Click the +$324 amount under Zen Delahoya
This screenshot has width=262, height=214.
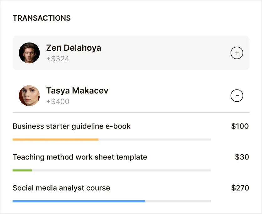pyautogui.click(x=57, y=59)
